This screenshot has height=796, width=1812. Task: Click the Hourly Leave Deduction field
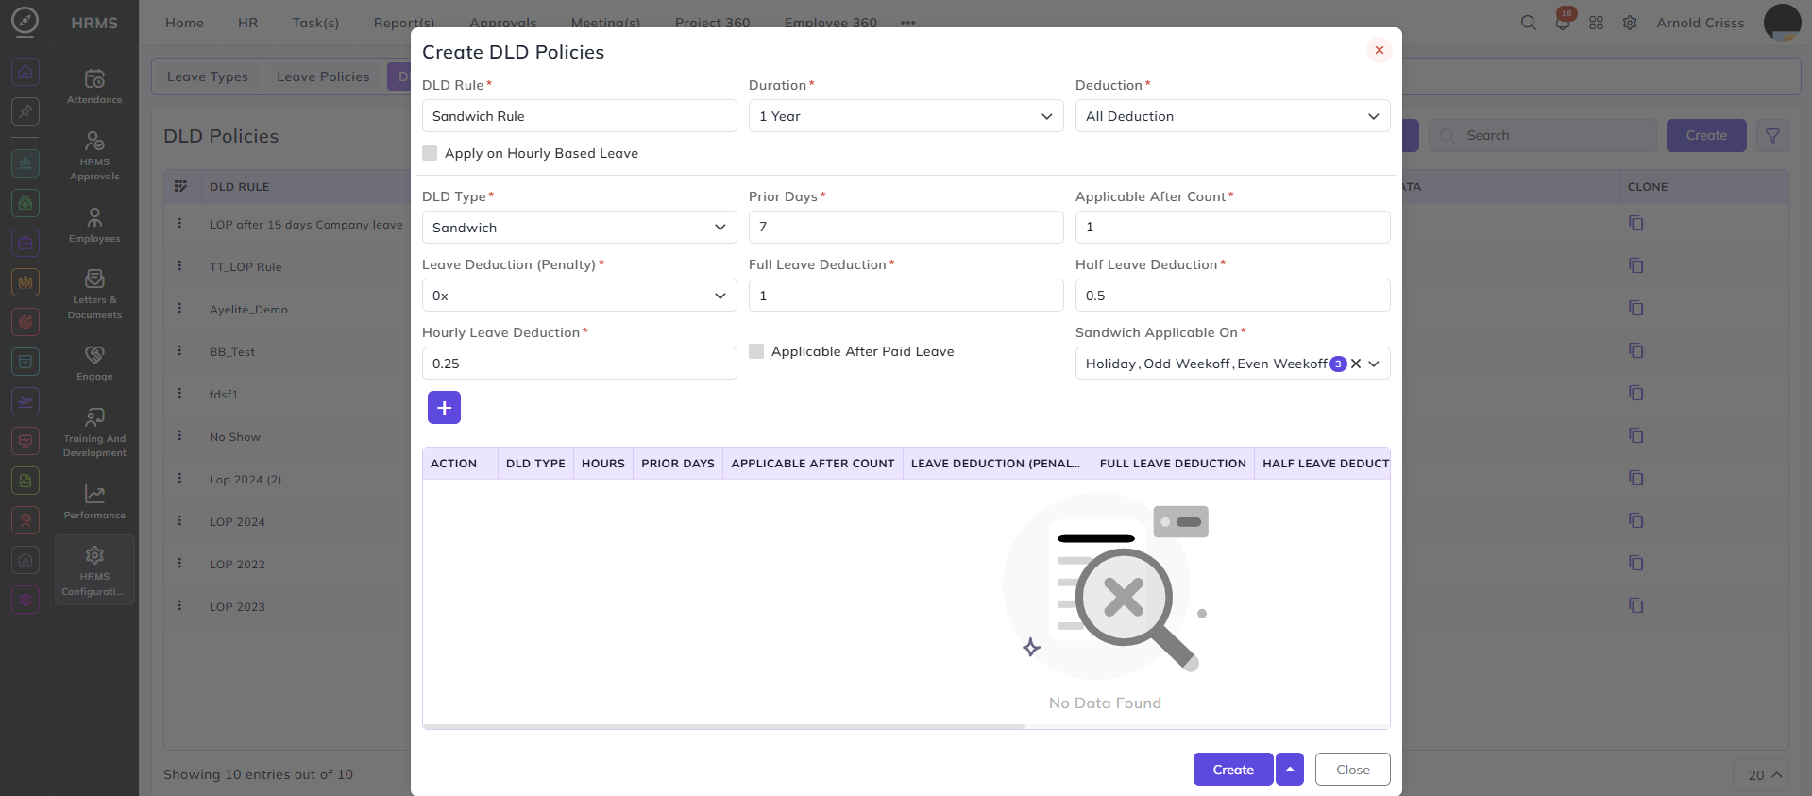click(579, 364)
